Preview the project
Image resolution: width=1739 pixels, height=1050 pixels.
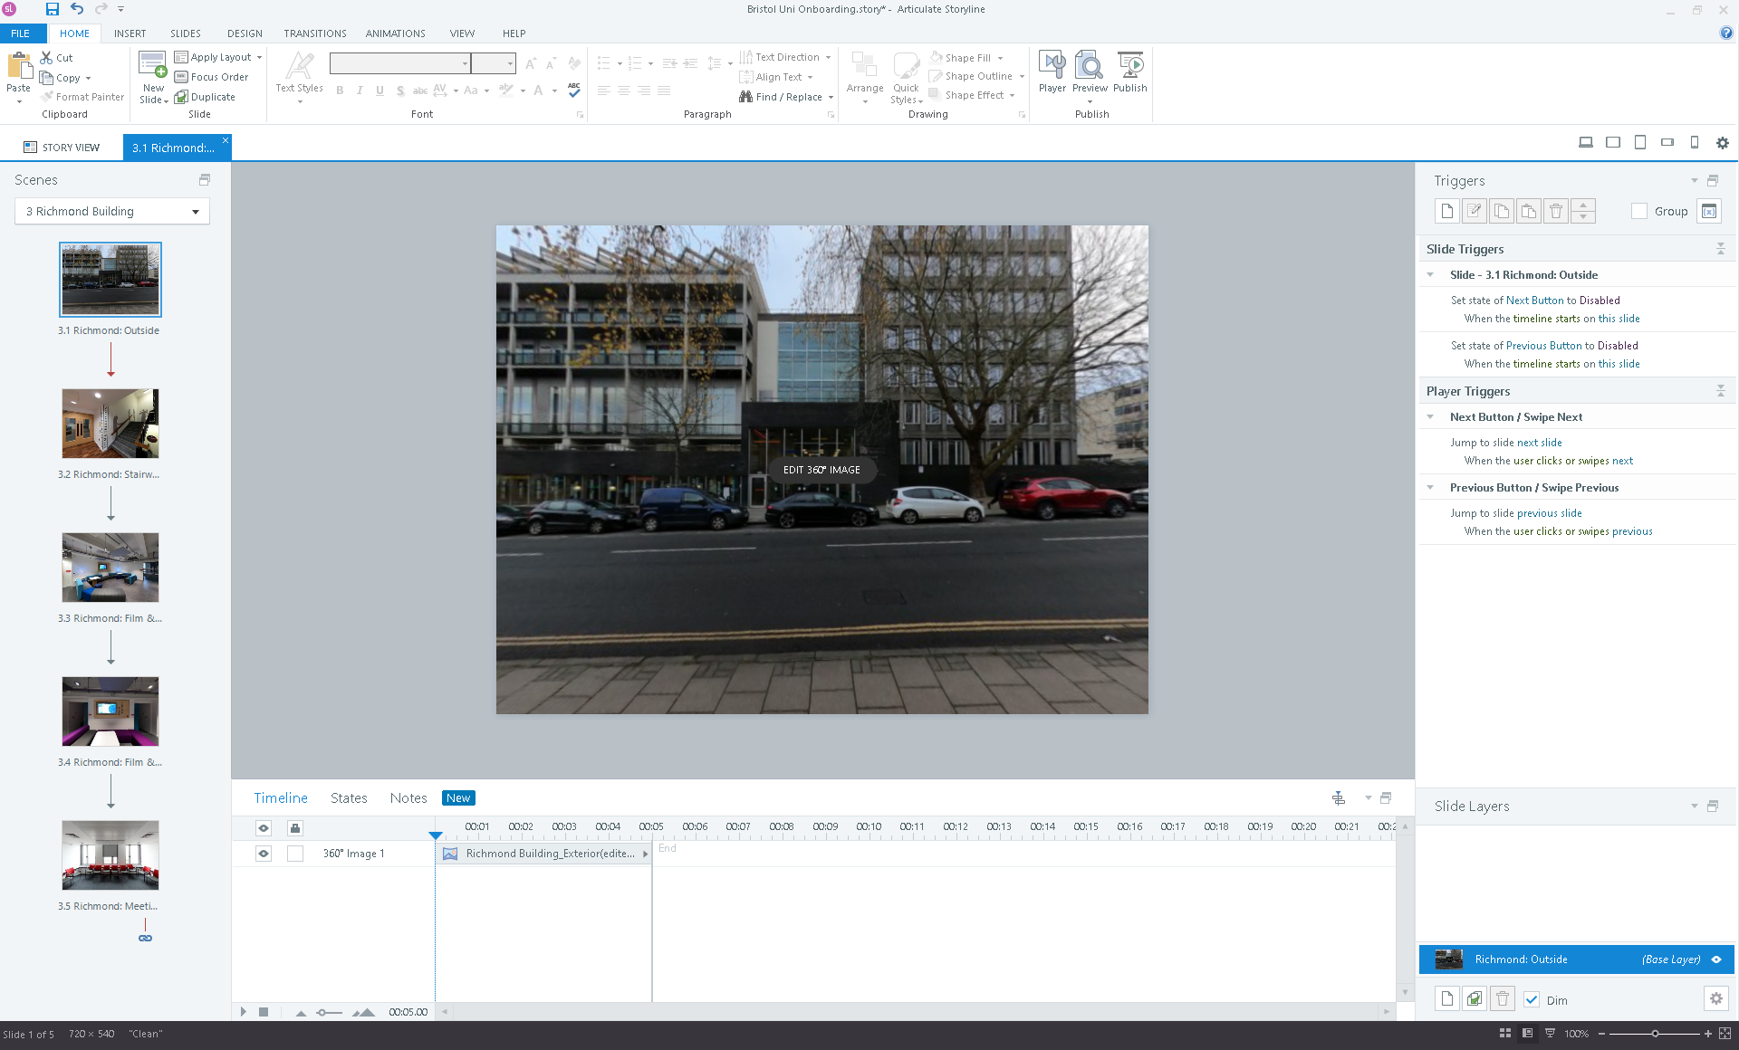1090,72
